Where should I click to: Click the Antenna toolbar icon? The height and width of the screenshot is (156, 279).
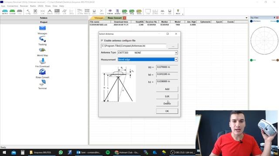[50, 12]
